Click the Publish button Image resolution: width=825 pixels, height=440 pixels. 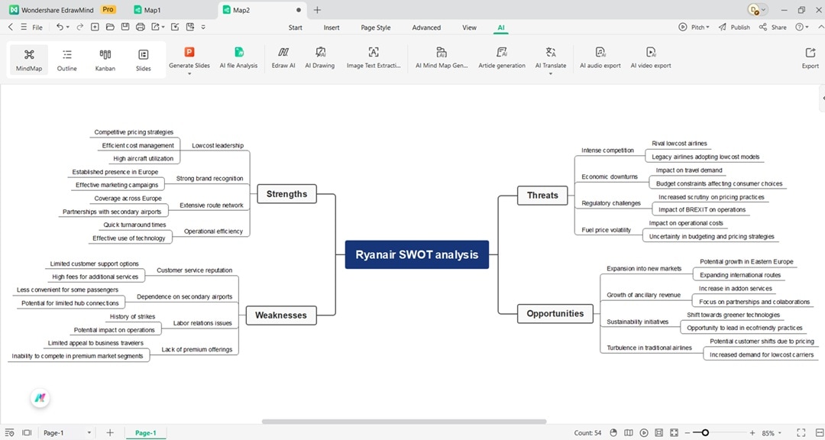[735, 27]
